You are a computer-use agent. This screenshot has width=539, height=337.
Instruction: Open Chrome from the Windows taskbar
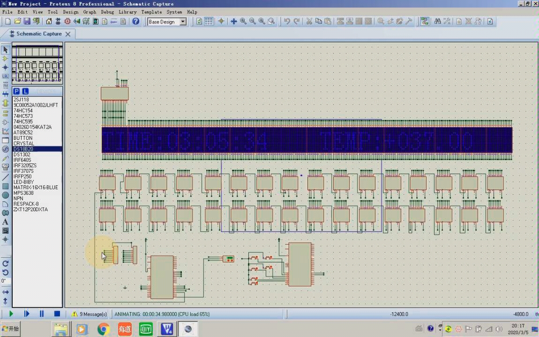[x=104, y=329]
